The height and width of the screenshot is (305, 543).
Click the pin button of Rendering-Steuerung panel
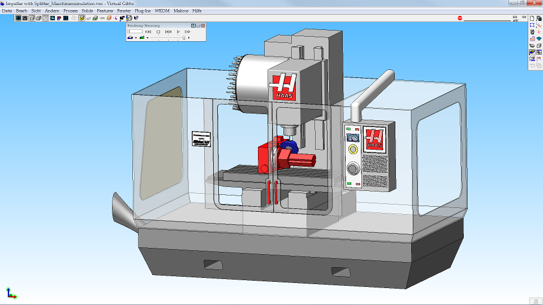coord(193,25)
